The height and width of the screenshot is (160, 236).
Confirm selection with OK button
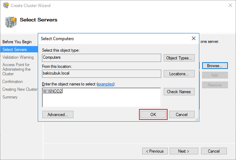coord(153,114)
